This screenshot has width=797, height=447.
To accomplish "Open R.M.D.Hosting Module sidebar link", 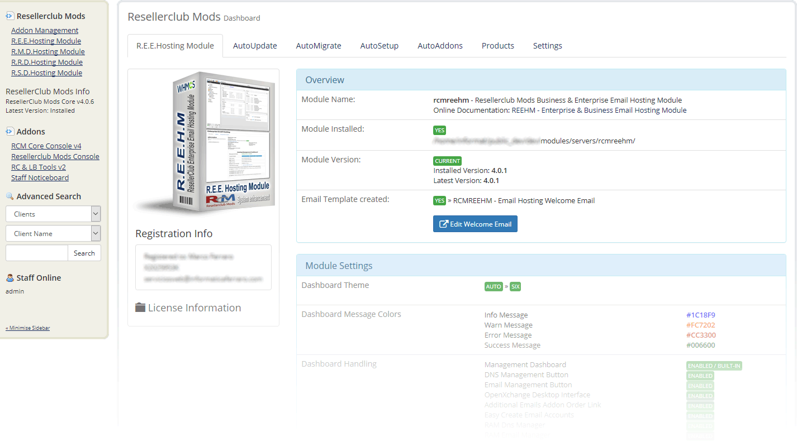I will coord(48,51).
